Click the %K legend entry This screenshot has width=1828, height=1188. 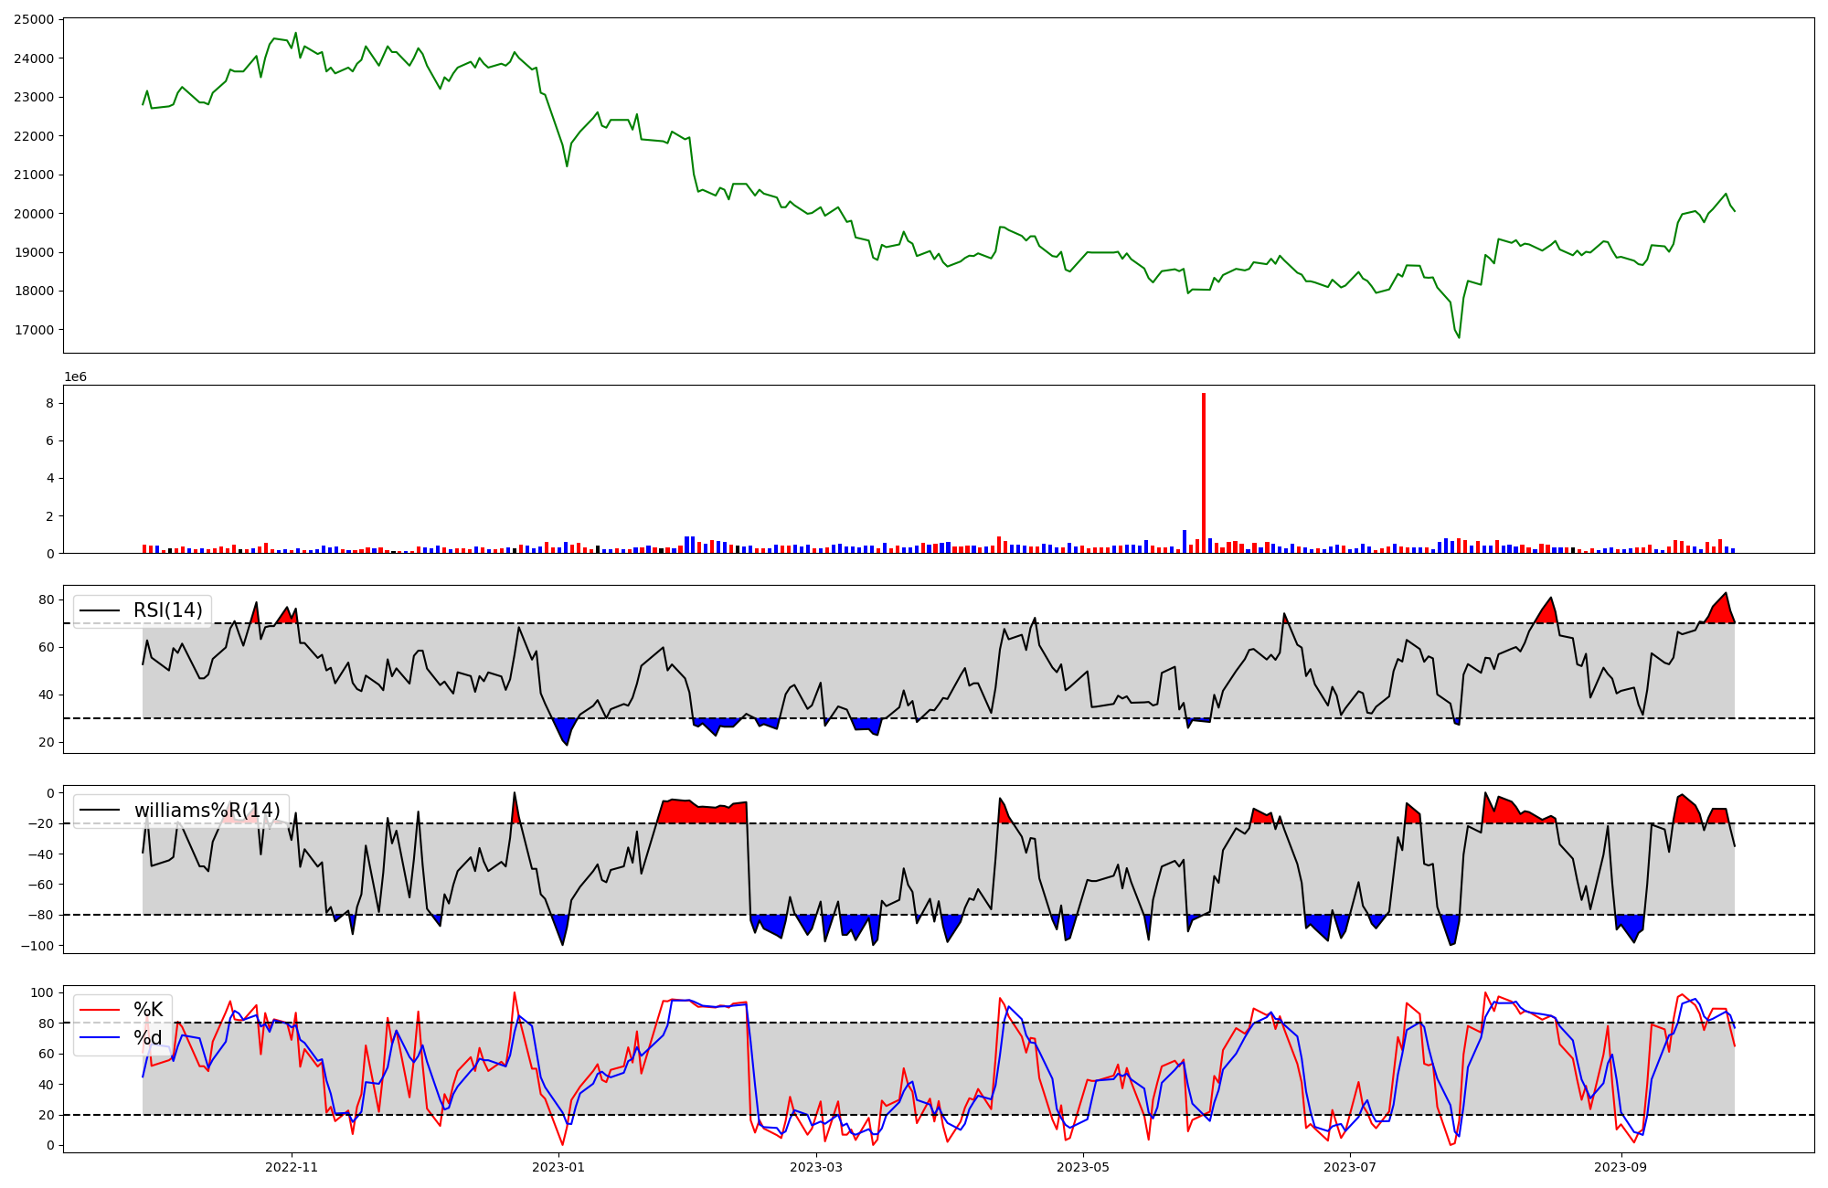[x=148, y=1010]
